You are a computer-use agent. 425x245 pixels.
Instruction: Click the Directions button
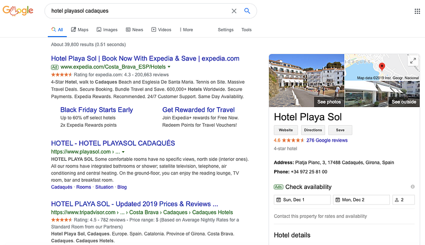point(313,130)
